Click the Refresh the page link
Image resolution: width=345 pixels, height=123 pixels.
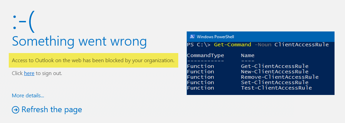pos(52,109)
